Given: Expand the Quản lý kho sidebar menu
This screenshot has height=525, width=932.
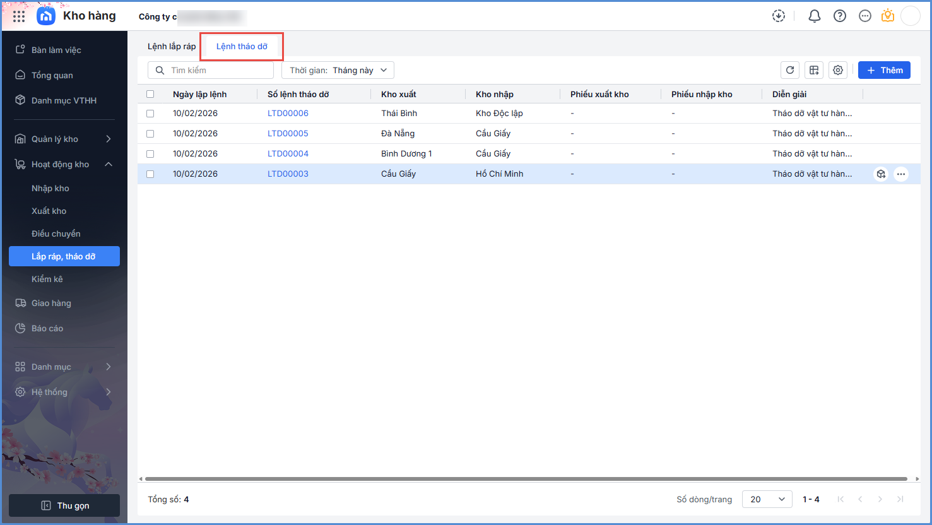Looking at the screenshot, I should pos(63,139).
